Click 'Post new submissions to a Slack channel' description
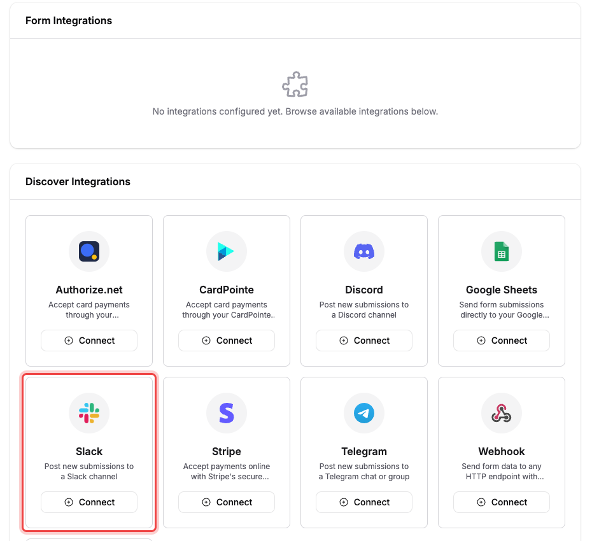Image resolution: width=592 pixels, height=541 pixels. (x=89, y=471)
